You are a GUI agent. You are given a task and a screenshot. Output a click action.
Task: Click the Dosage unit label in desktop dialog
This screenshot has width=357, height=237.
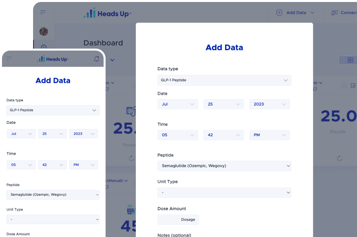(x=188, y=219)
